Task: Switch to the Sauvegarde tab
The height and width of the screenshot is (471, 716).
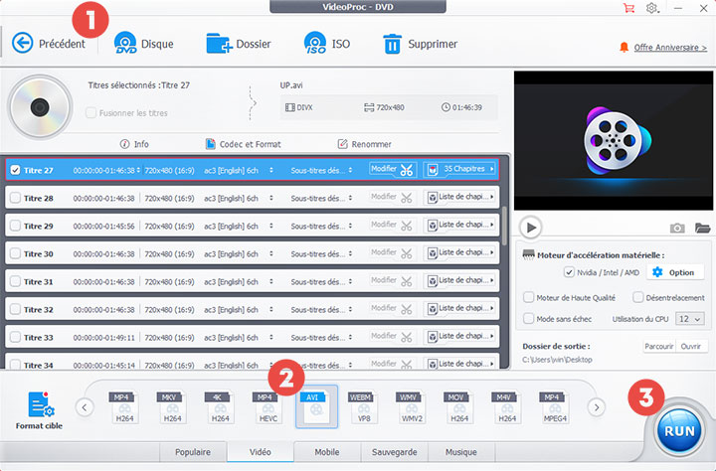Action: click(x=394, y=452)
